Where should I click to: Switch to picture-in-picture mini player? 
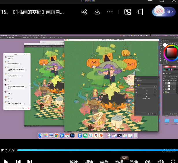(127, 12)
